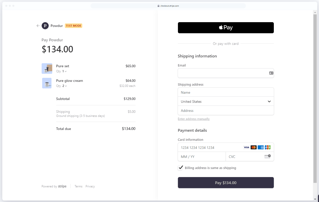Click the Pure set product thumbnail
Image resolution: width=319 pixels, height=202 pixels.
(x=47, y=68)
